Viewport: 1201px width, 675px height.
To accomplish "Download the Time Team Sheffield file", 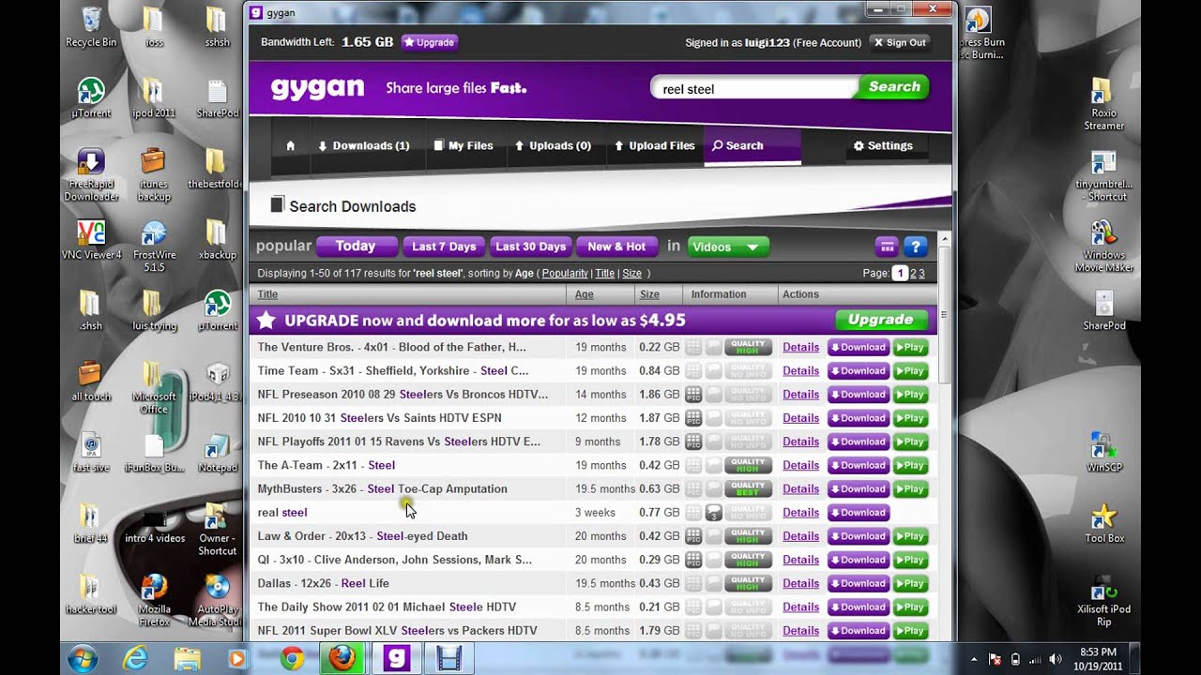I will pos(858,371).
